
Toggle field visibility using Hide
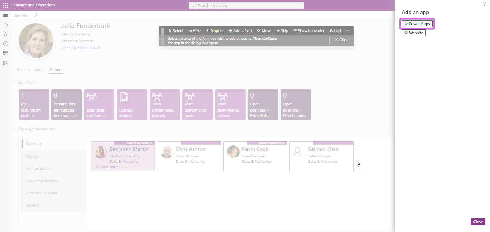[x=194, y=31]
